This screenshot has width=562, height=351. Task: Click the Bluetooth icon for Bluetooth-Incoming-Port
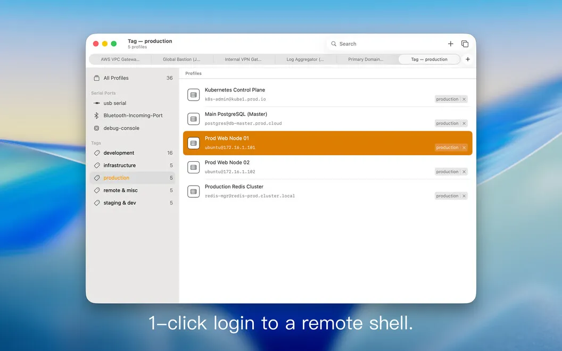pos(96,115)
